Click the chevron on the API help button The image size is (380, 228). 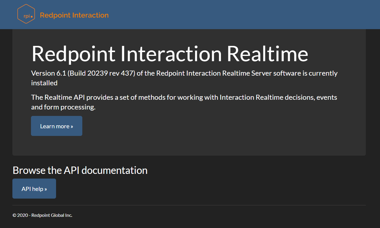click(x=46, y=189)
